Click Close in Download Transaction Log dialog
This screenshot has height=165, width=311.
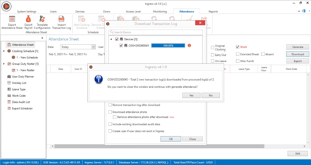pos(192,139)
